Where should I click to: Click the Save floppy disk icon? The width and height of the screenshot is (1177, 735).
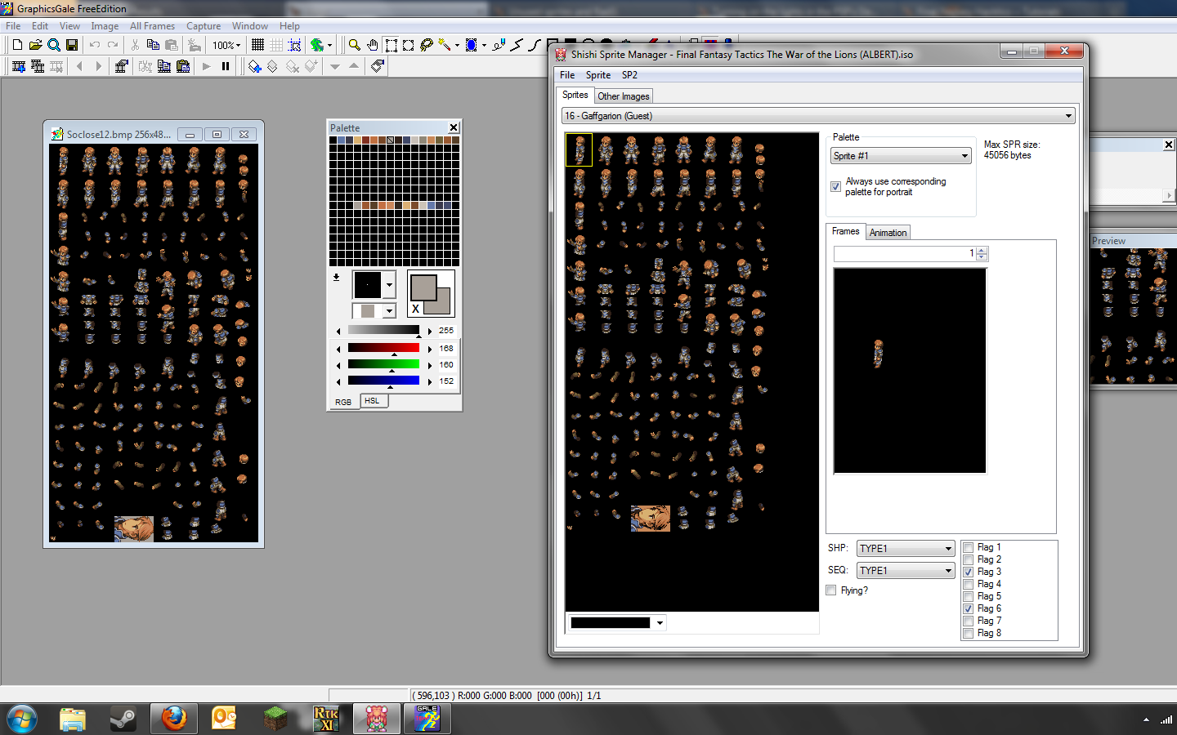72,45
